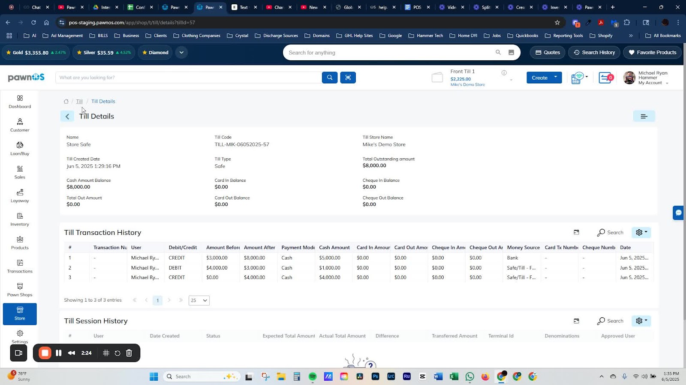Click the barcode scan button
The image size is (686, 385).
click(348, 77)
